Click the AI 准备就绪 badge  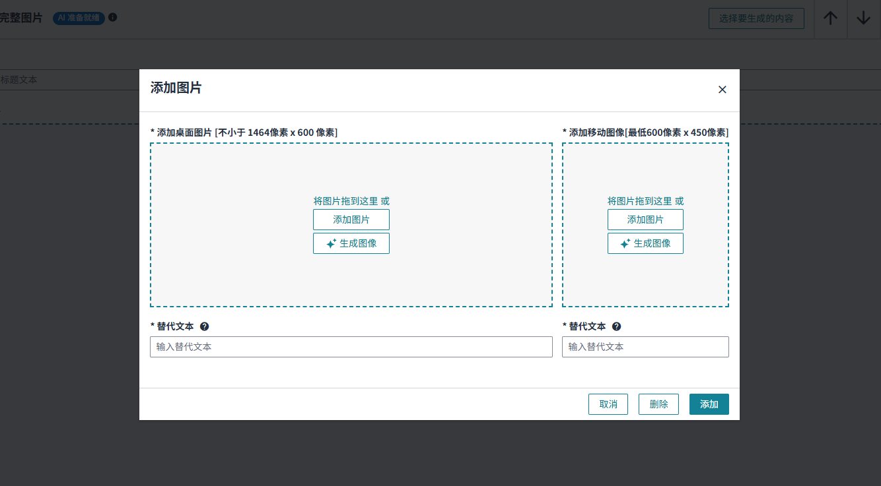pyautogui.click(x=79, y=18)
